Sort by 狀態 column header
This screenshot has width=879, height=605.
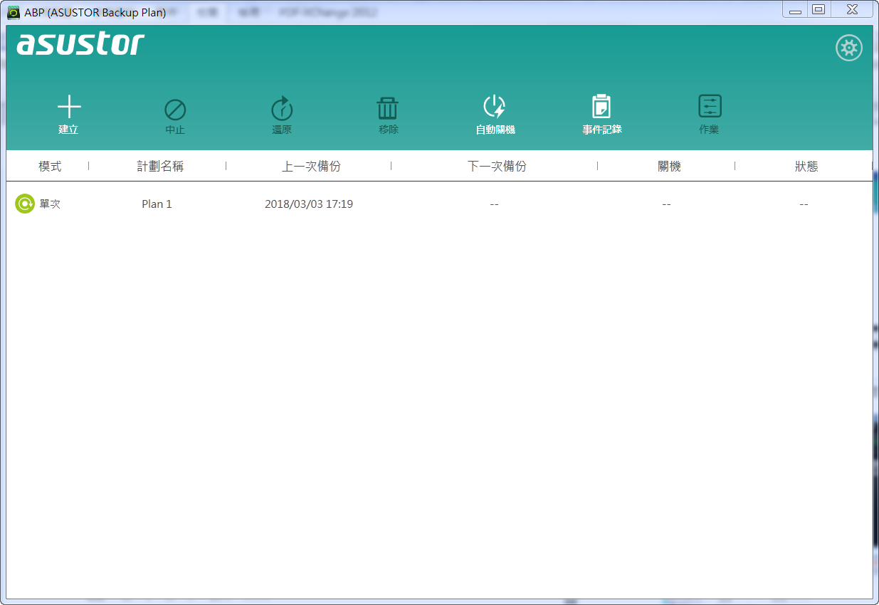click(x=806, y=166)
